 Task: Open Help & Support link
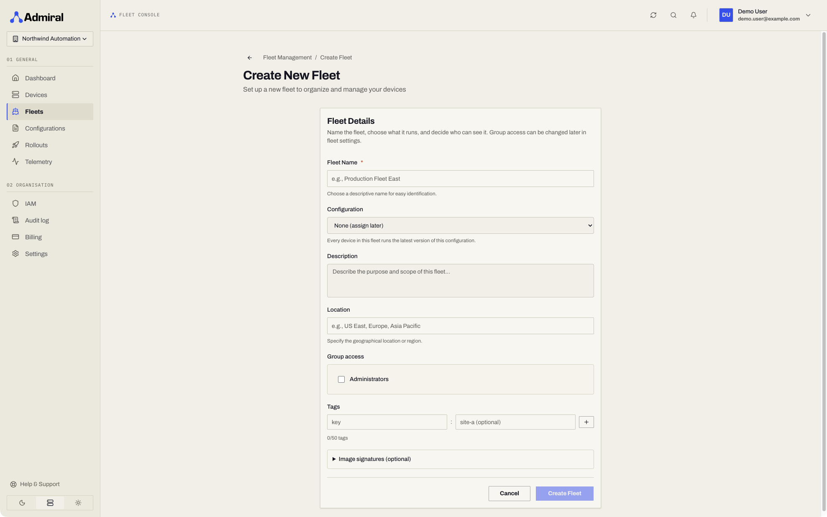point(35,484)
